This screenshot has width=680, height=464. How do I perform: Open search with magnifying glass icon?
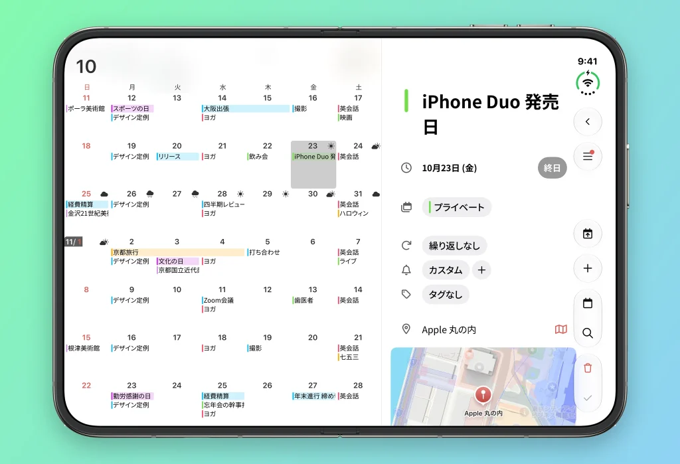(588, 333)
